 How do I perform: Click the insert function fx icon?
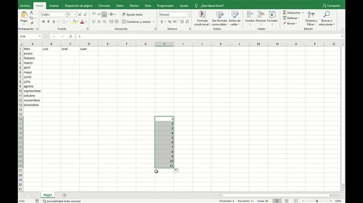[71, 37]
